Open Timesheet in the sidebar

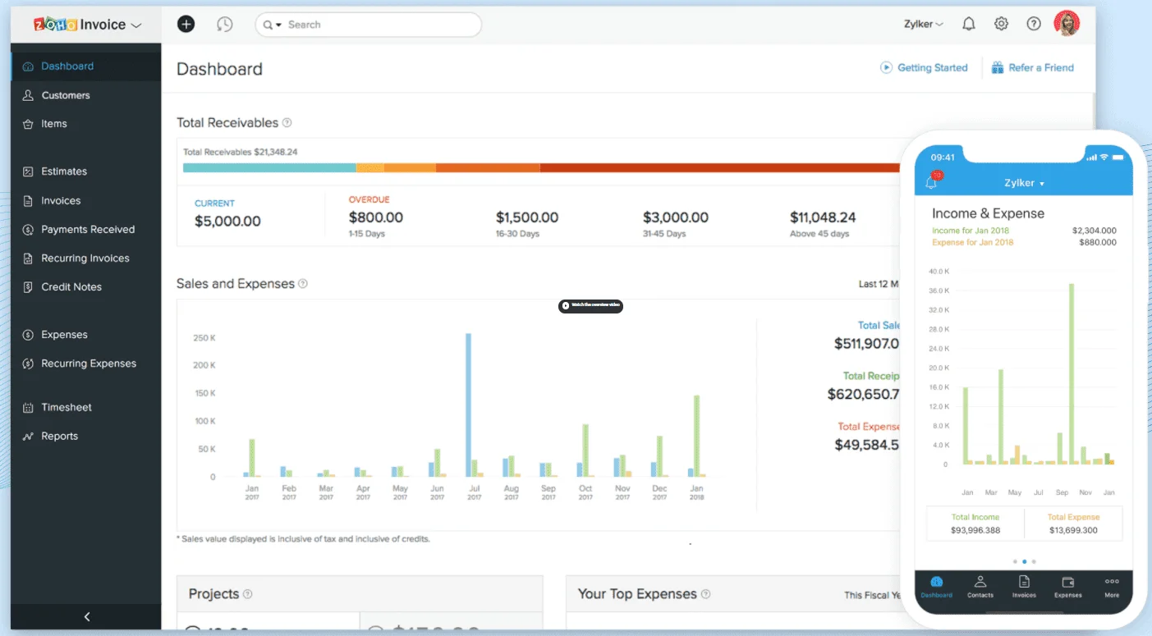tap(85, 408)
